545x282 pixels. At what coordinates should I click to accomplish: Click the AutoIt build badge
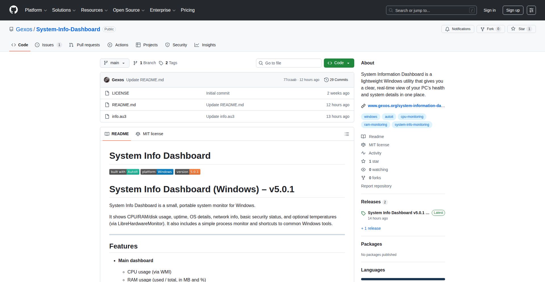124,172
